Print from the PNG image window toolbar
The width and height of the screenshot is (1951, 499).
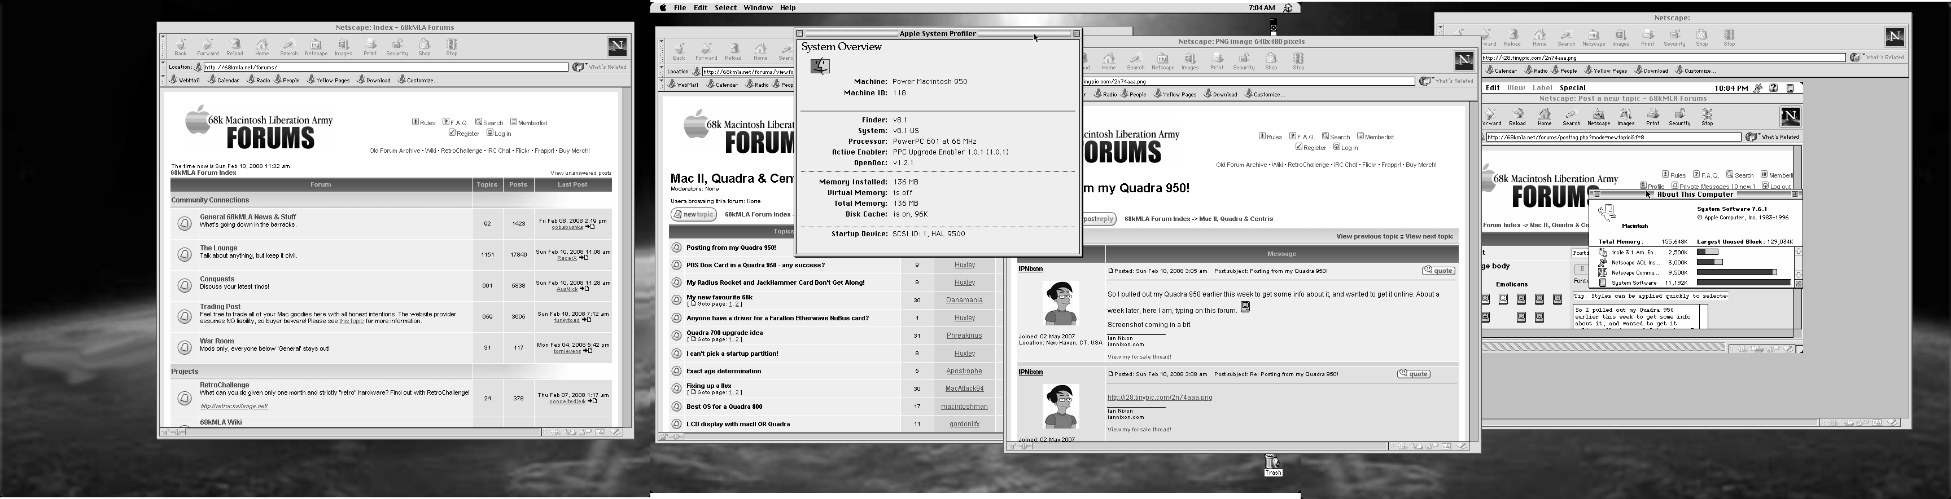[1217, 61]
